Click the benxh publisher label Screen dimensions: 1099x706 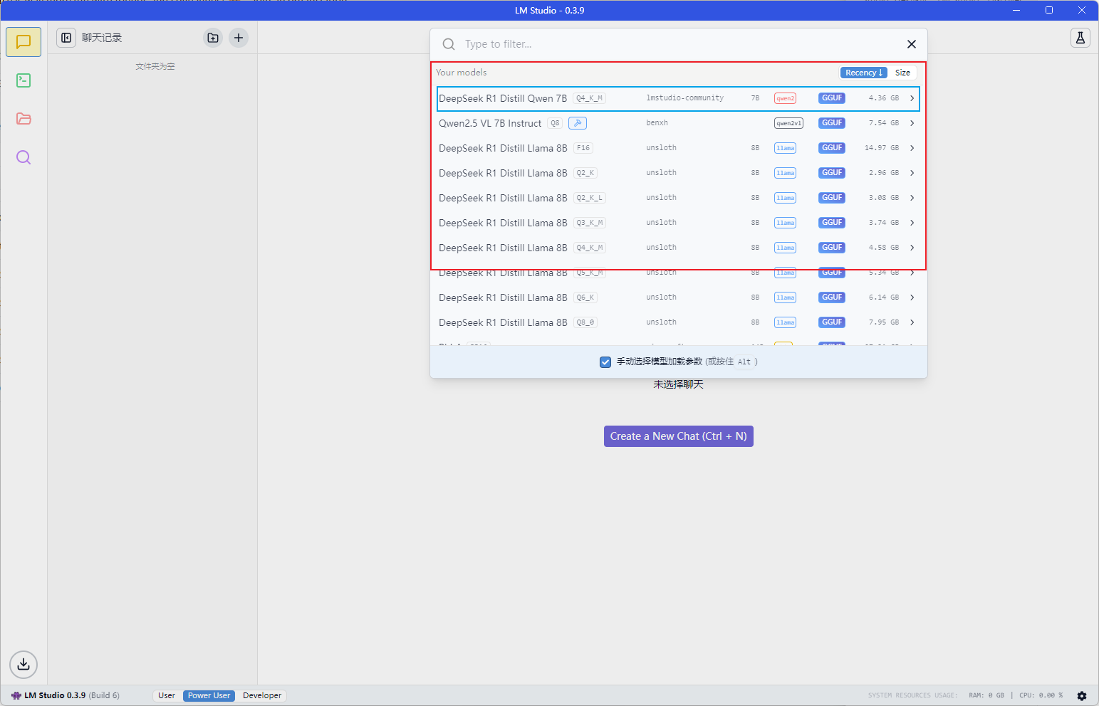[x=657, y=123]
